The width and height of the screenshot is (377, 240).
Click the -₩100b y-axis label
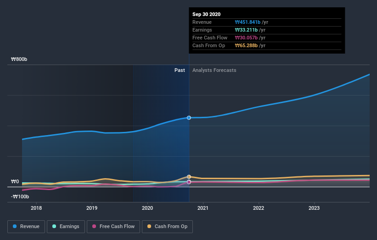(20, 196)
